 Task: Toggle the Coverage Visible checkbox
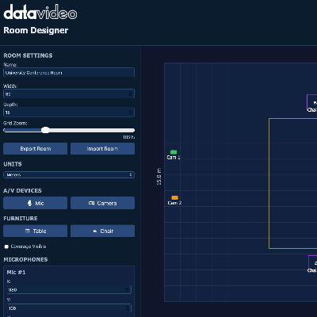click(6, 246)
